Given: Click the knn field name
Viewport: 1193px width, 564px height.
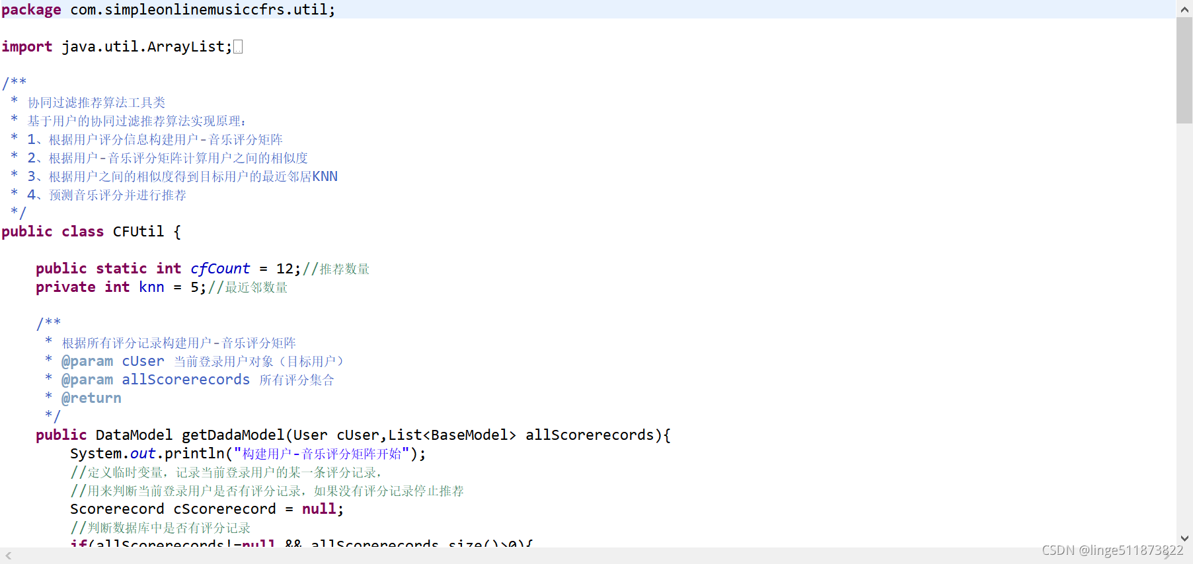Looking at the screenshot, I should [151, 287].
